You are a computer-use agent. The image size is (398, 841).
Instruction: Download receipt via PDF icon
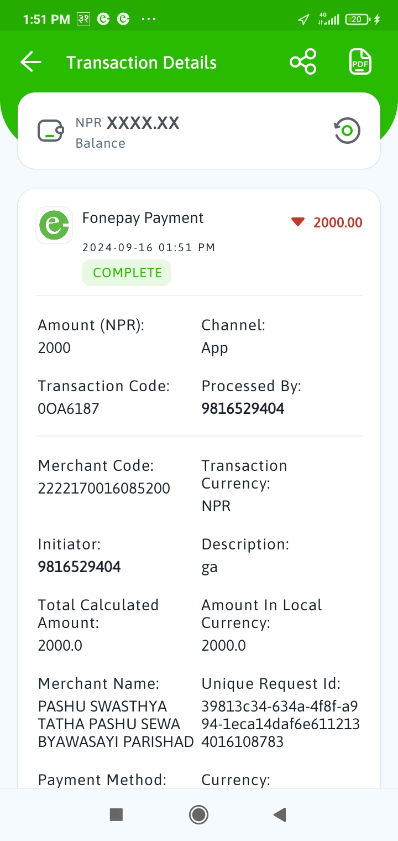[x=360, y=62]
